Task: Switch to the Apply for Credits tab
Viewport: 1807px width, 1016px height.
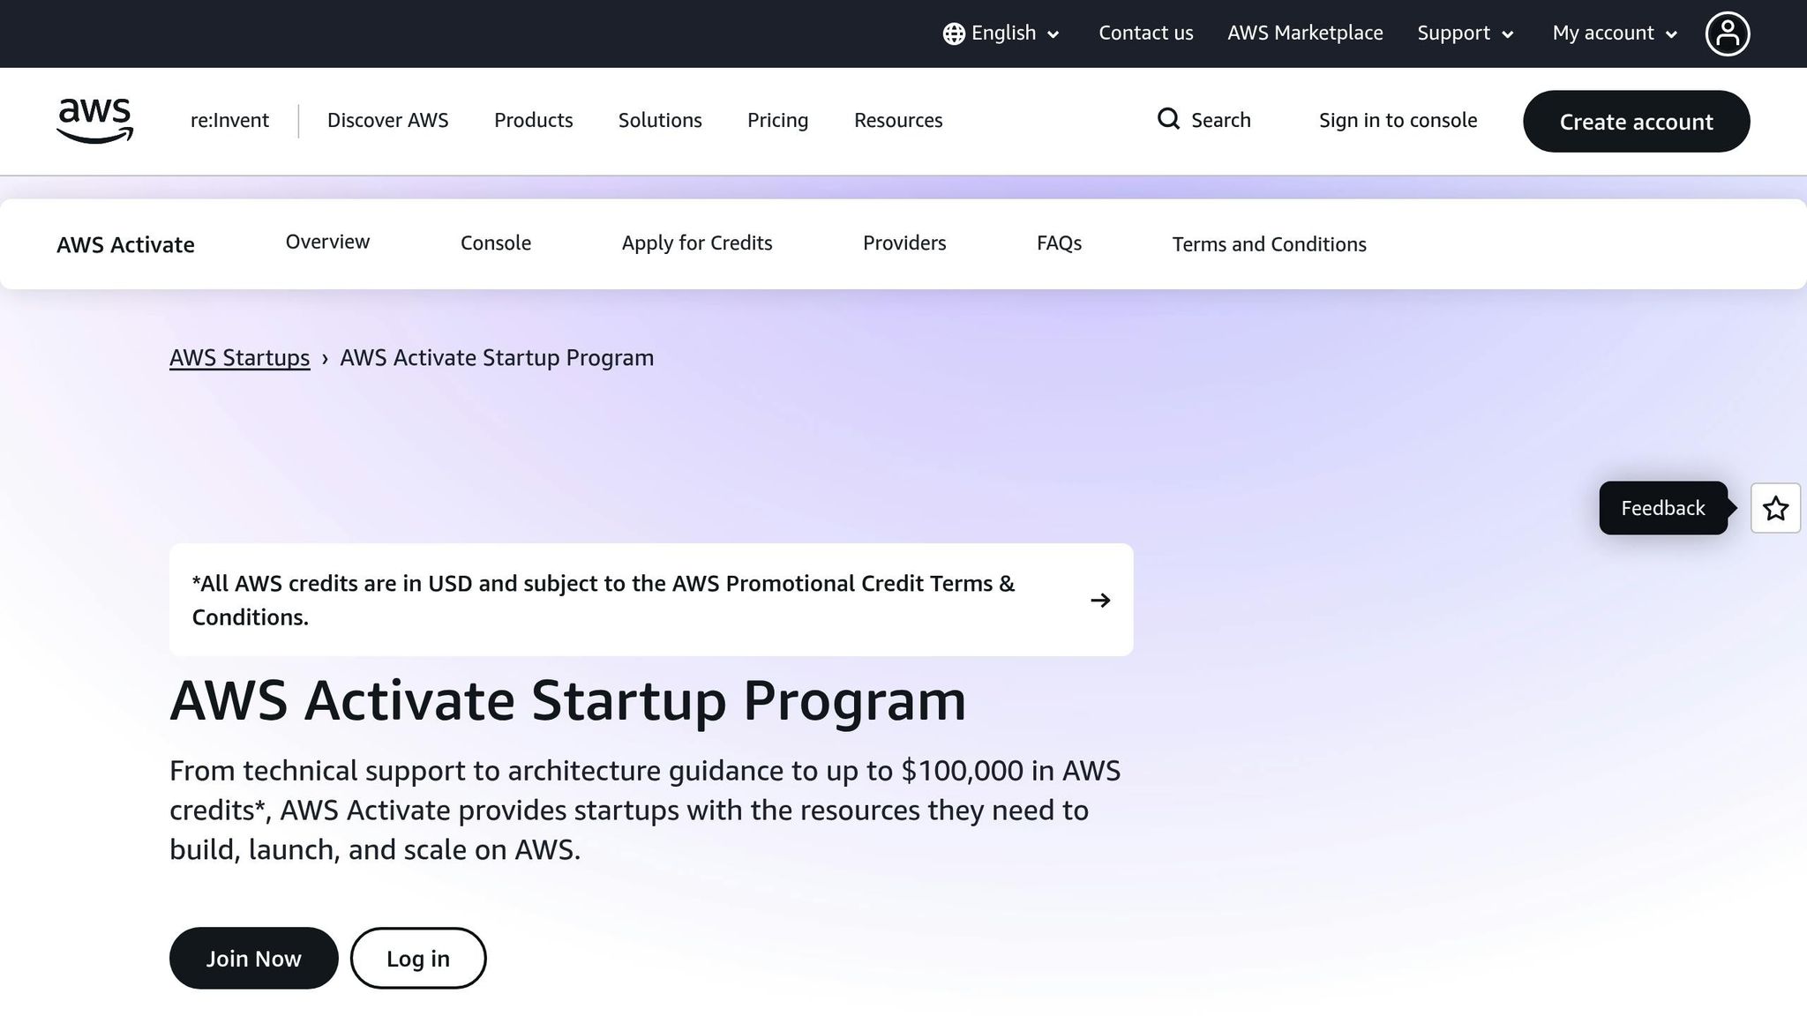Action: 696,243
